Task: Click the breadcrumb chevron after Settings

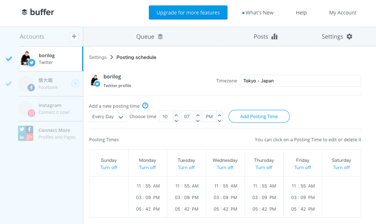Action: tap(112, 57)
